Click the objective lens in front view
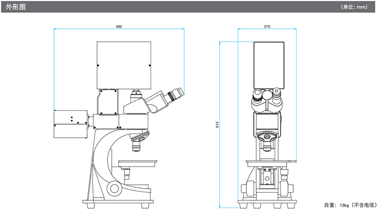 268,141
